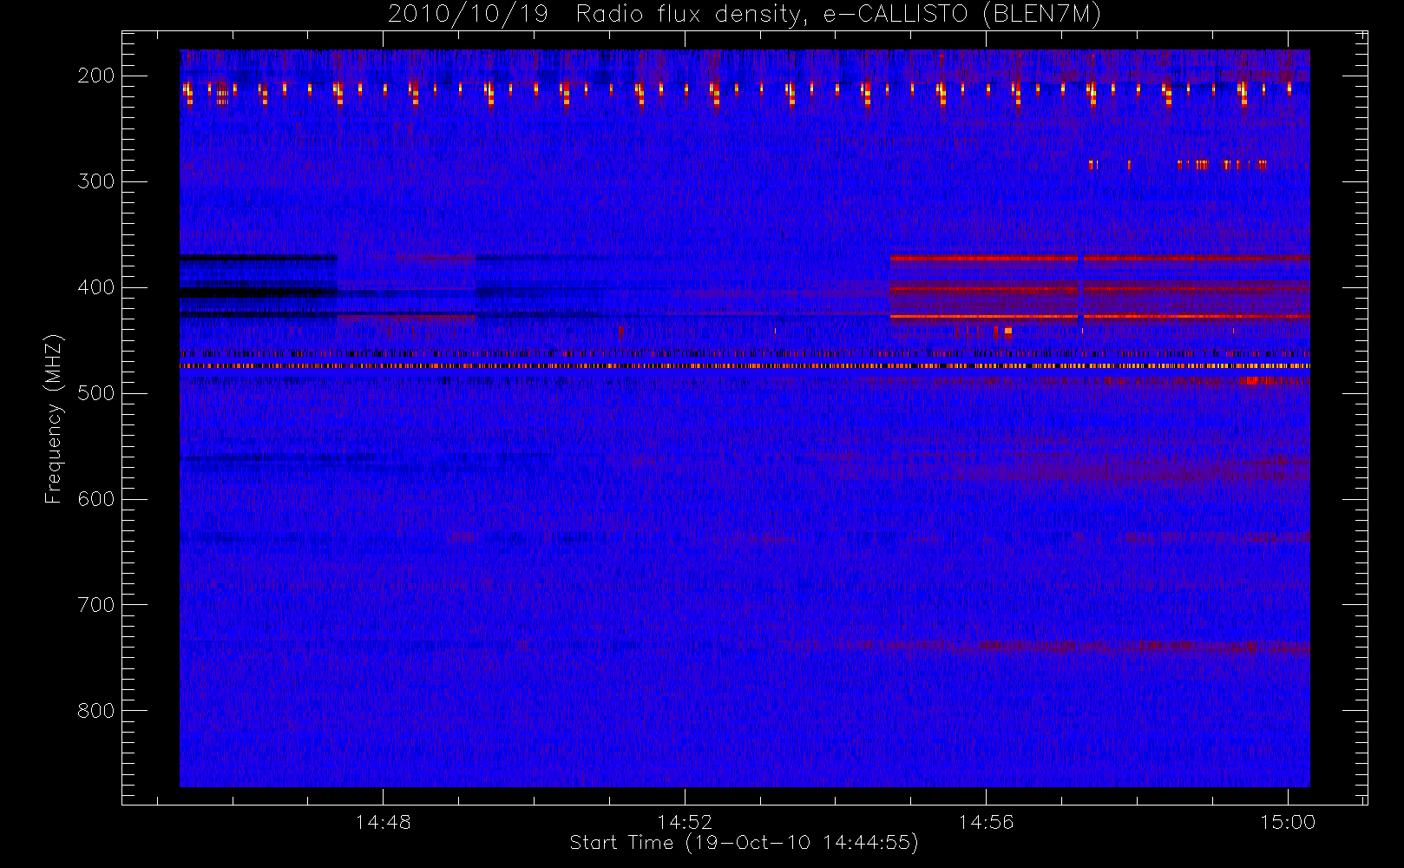Click the 14:48 time tick label
The image size is (1404, 868).
coord(383,822)
